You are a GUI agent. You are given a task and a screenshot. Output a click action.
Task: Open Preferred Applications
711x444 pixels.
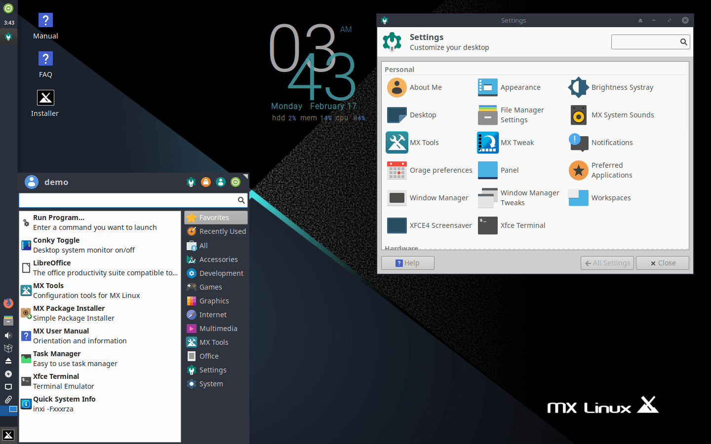click(600, 170)
